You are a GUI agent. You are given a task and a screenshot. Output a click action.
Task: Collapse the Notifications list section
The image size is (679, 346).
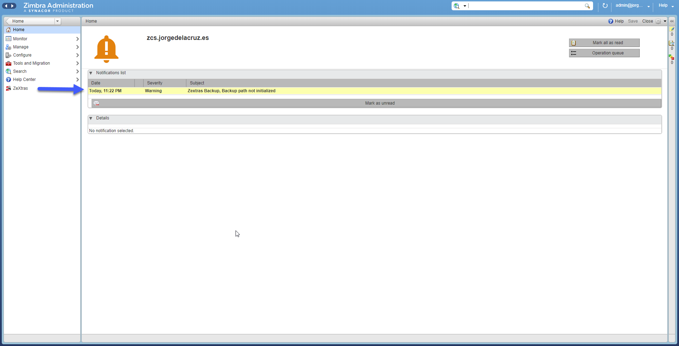[91, 73]
